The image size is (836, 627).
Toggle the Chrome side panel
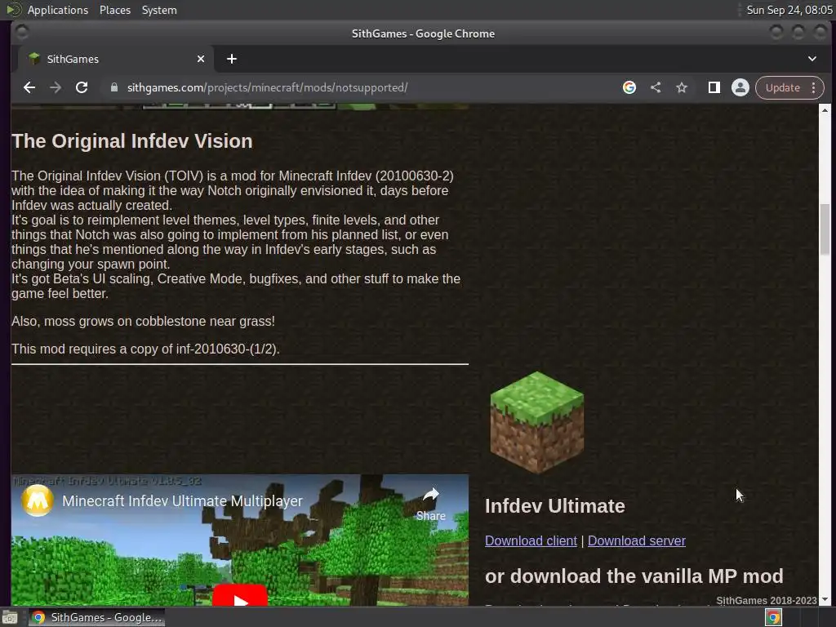pos(714,87)
